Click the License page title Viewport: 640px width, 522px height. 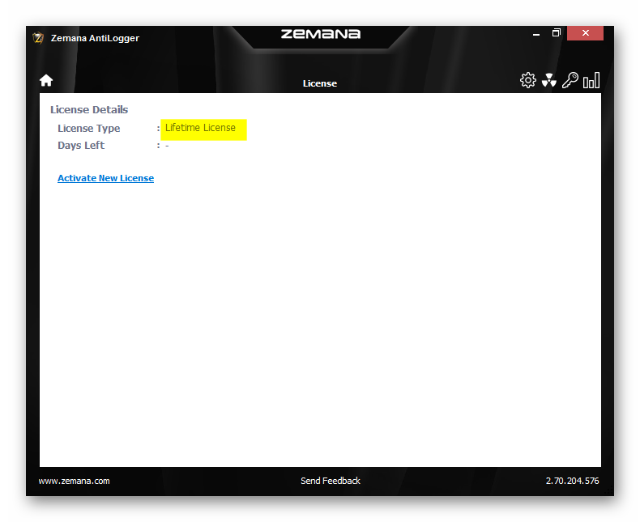point(319,83)
